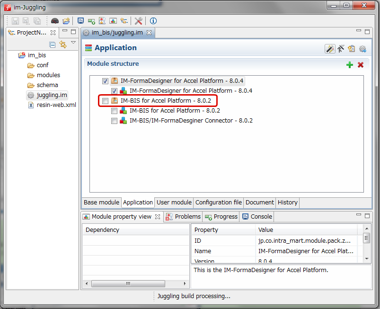
Task: Click the green play-arrow progress toolbar icon
Action: pos(92,21)
